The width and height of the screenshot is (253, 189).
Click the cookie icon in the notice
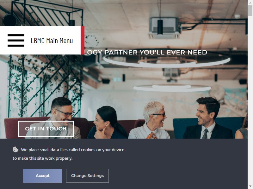pos(15,149)
